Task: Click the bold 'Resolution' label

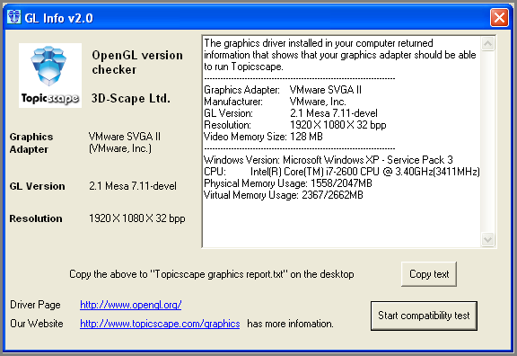Action: point(36,218)
